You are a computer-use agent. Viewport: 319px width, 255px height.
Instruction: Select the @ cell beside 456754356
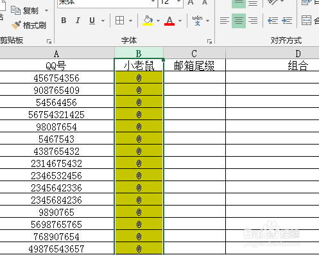click(139, 78)
